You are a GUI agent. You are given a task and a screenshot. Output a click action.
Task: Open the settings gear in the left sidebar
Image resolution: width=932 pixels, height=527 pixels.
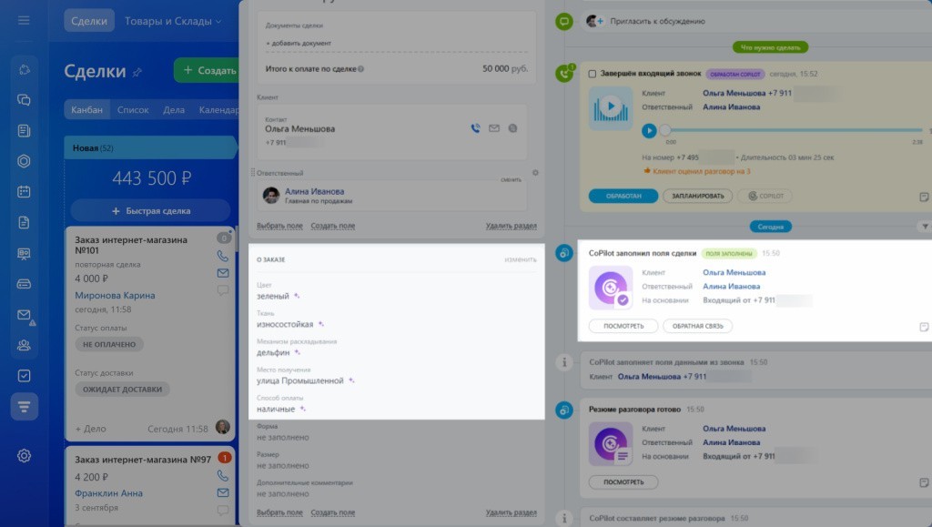(x=24, y=455)
